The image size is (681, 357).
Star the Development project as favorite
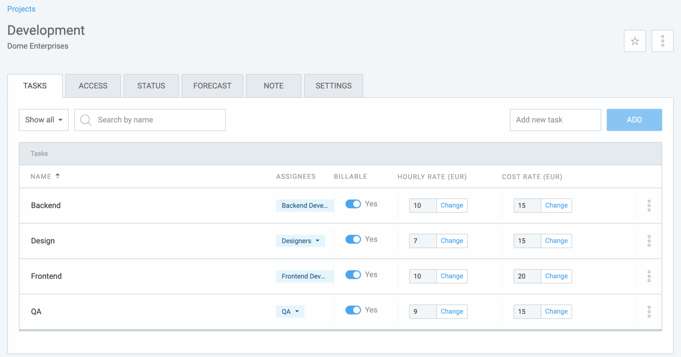click(634, 41)
